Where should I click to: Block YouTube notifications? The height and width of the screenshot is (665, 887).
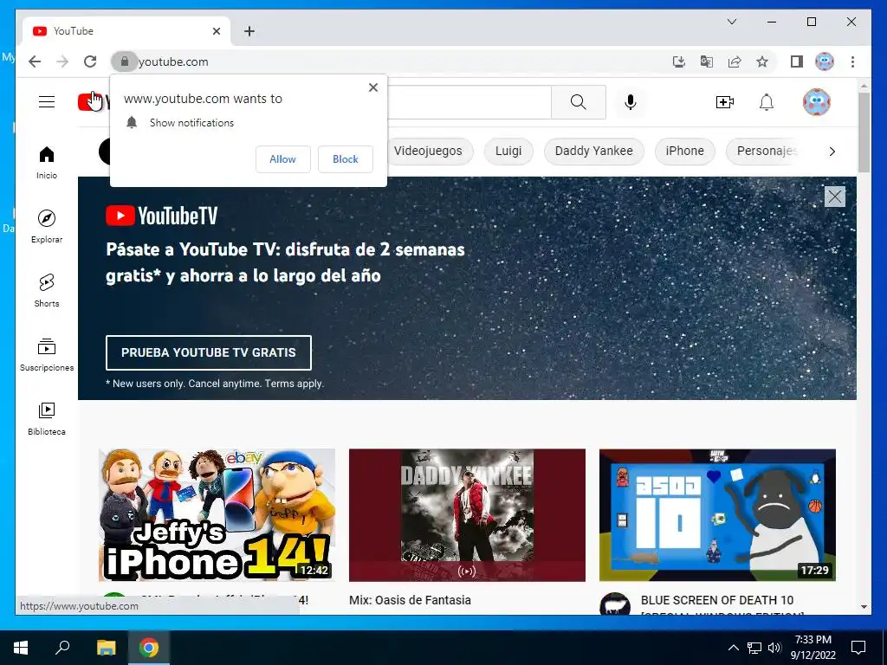[x=345, y=159]
